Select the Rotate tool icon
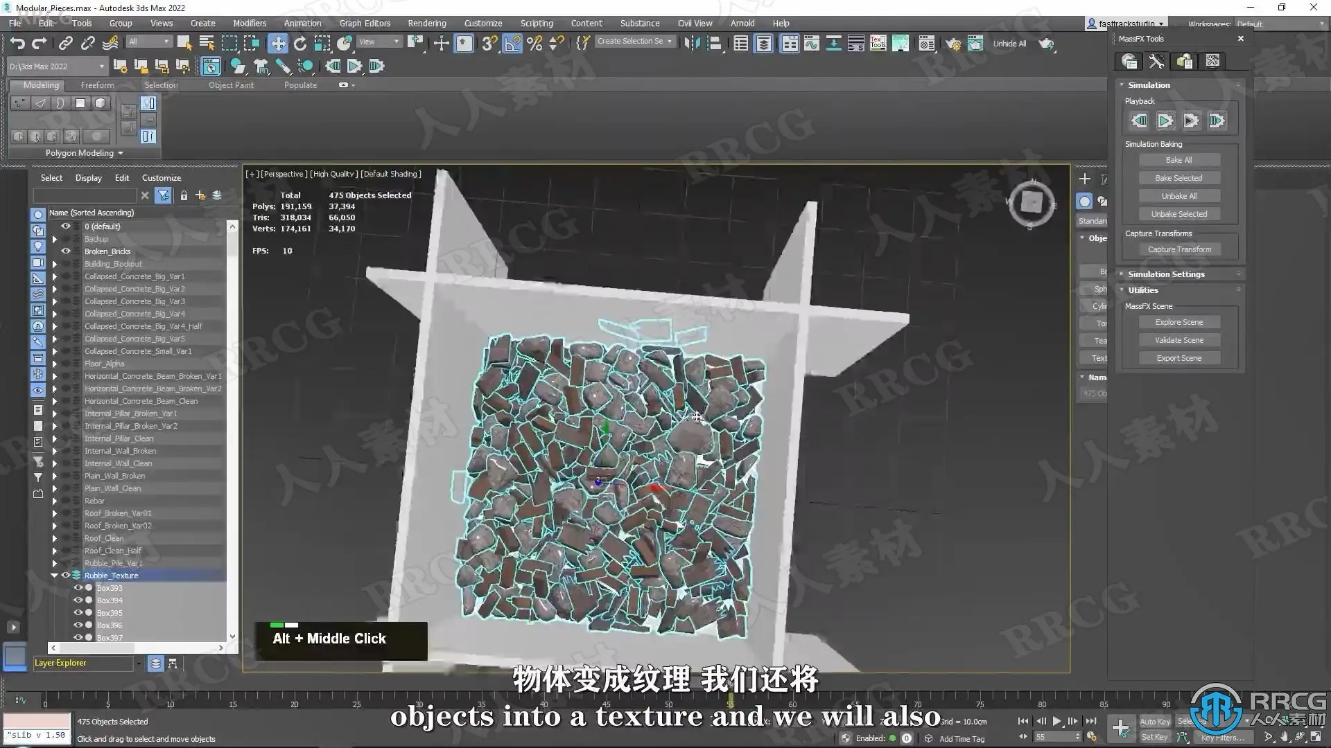This screenshot has height=748, width=1331. (x=299, y=44)
